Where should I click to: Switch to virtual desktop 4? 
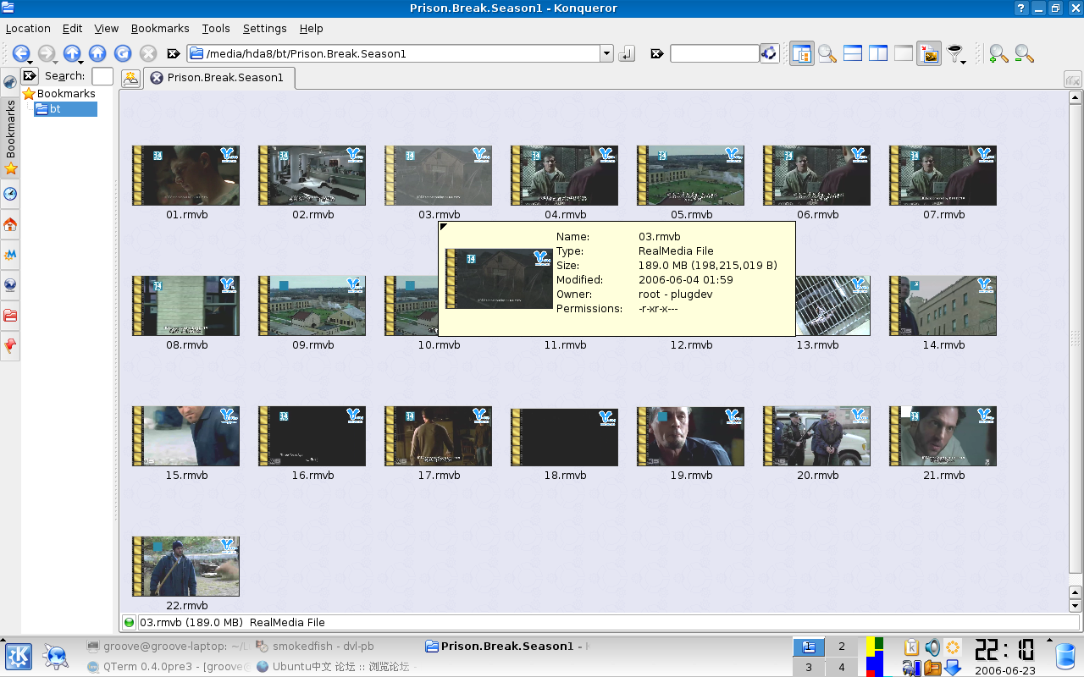[x=842, y=667]
